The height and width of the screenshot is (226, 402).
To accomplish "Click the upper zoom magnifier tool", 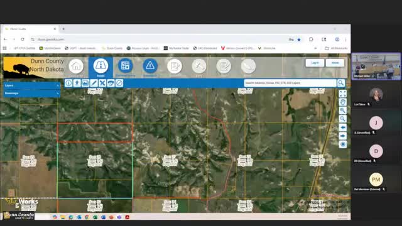I will pyautogui.click(x=343, y=110).
